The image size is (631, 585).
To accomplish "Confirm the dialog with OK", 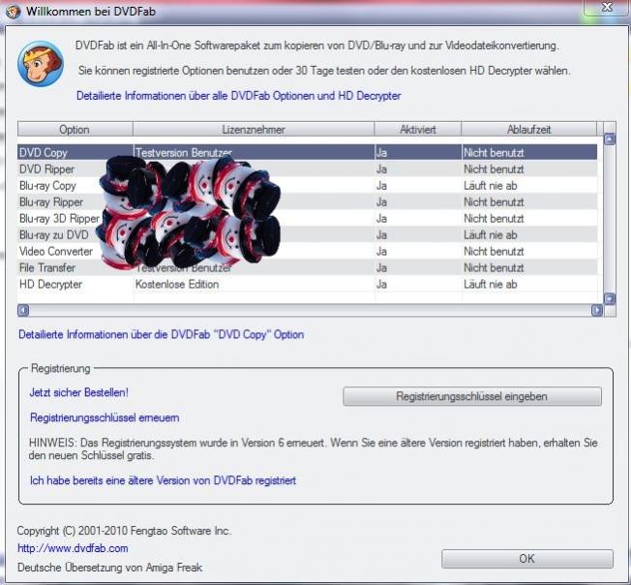I will (526, 559).
